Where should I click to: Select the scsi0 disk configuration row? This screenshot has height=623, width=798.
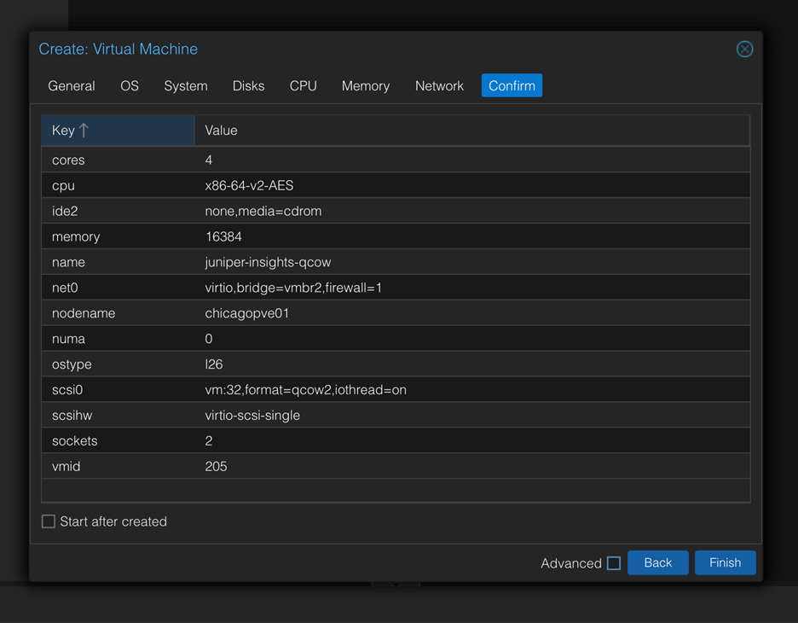click(x=396, y=390)
